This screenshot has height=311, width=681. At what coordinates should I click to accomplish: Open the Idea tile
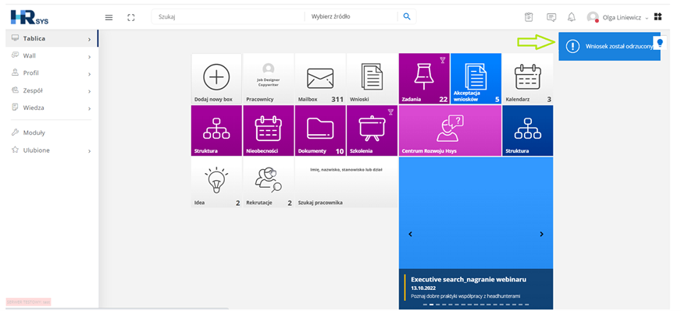click(216, 182)
